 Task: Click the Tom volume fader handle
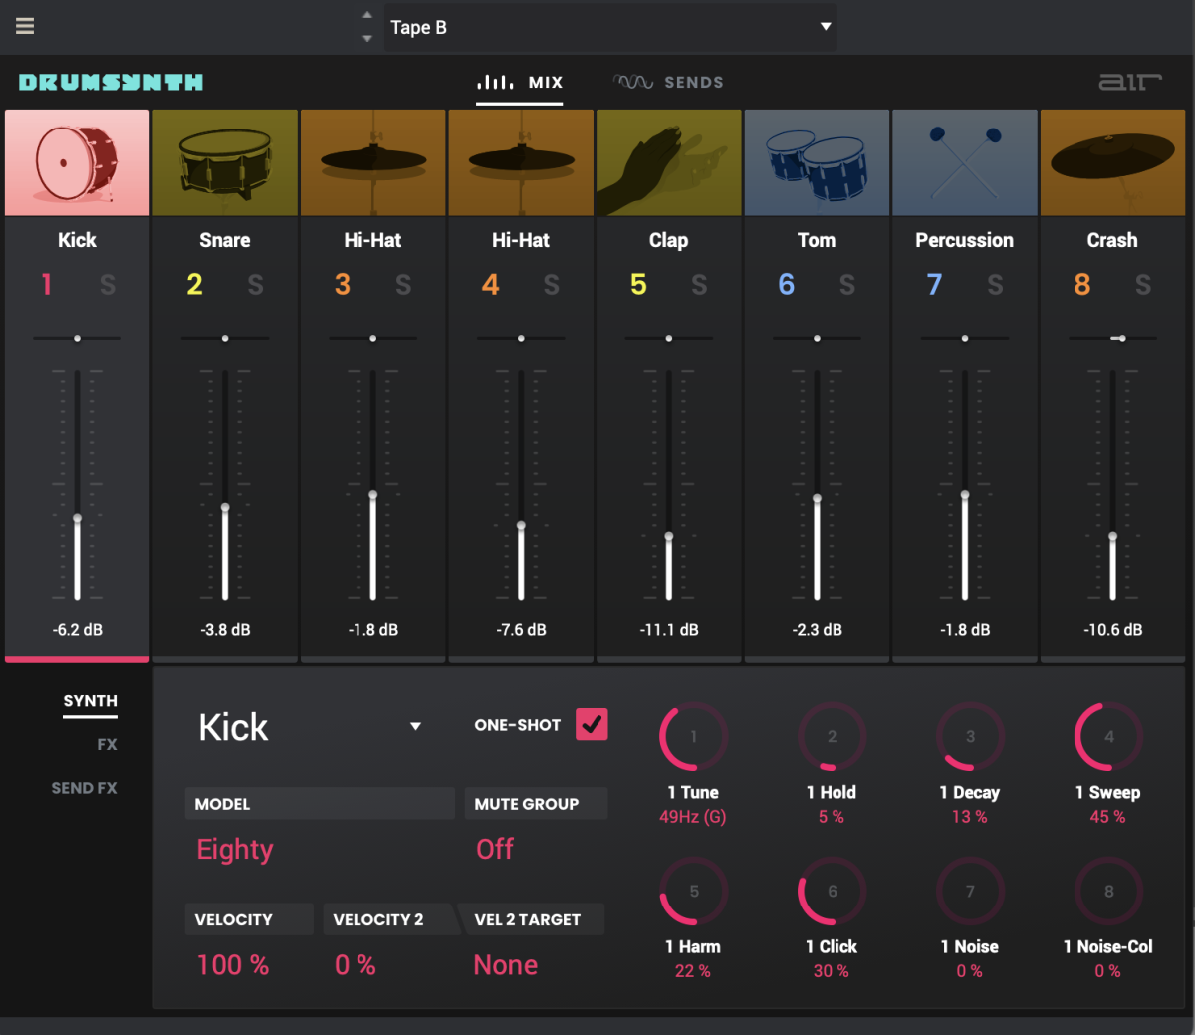tap(817, 499)
